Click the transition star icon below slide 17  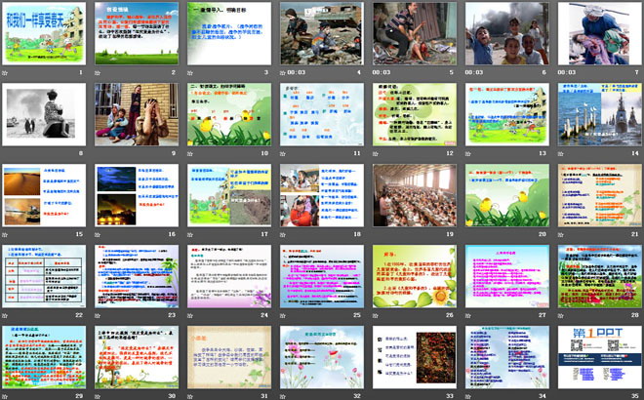[x=192, y=234]
